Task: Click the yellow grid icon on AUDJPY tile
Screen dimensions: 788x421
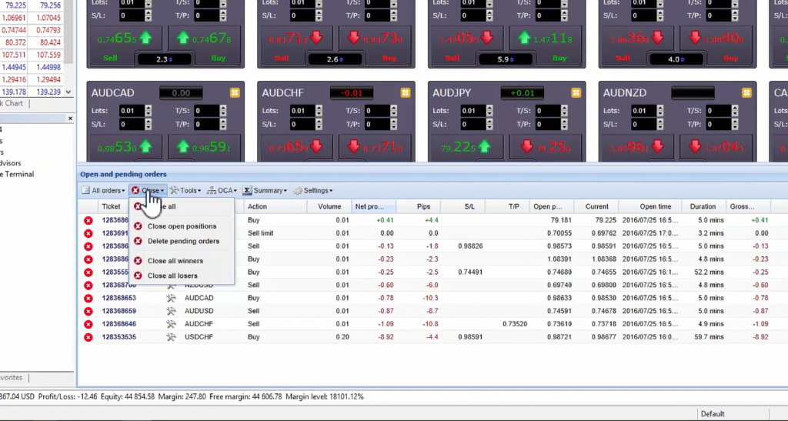Action: [575, 93]
